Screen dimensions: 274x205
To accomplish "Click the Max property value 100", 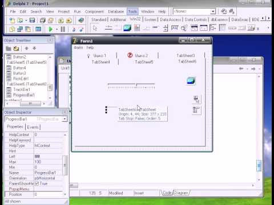I will pyautogui.click(x=49, y=162).
